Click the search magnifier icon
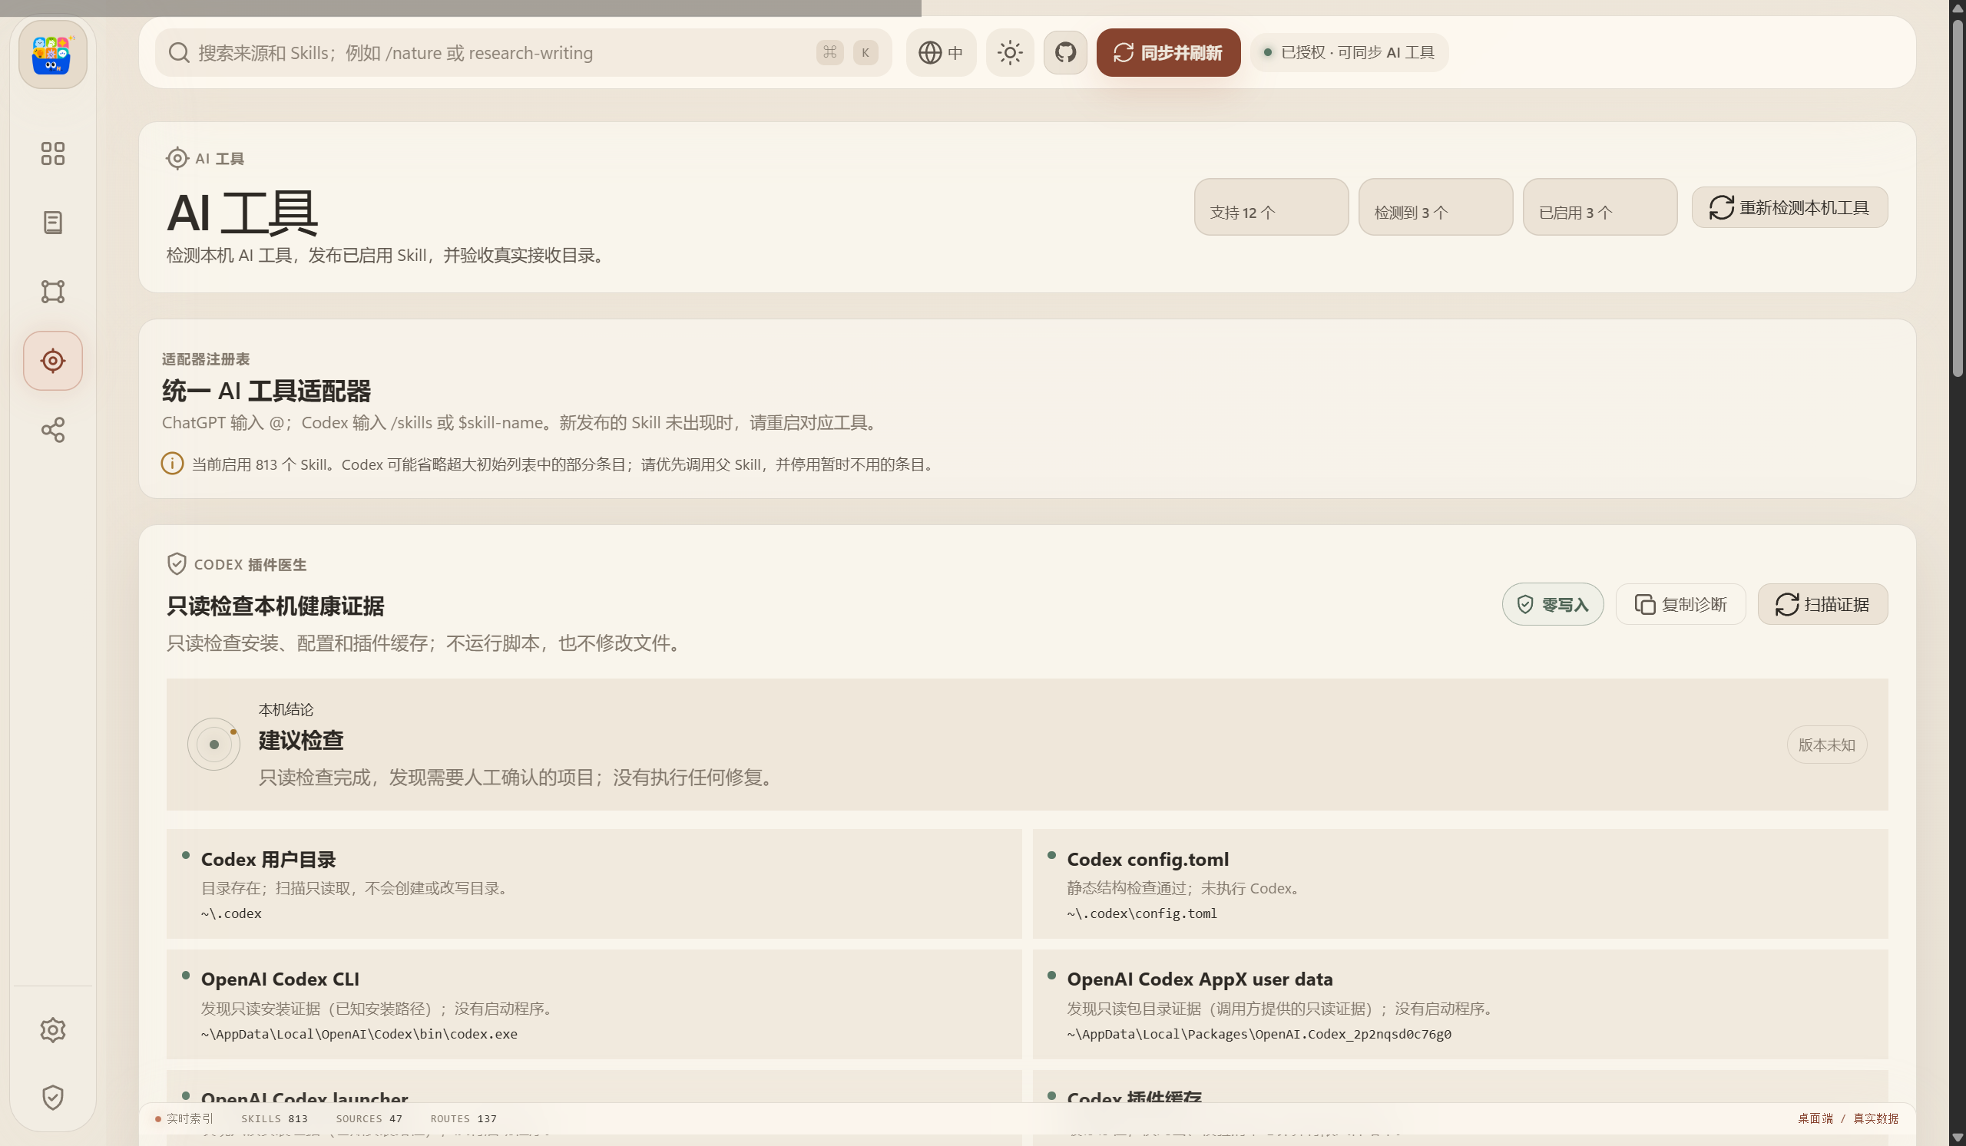The image size is (1966, 1146). (x=179, y=53)
